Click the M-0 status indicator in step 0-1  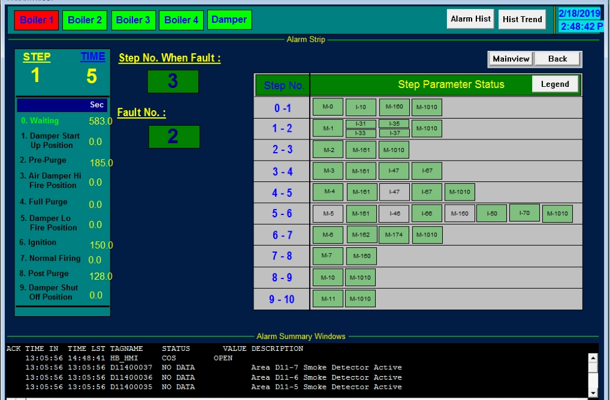[x=328, y=107]
